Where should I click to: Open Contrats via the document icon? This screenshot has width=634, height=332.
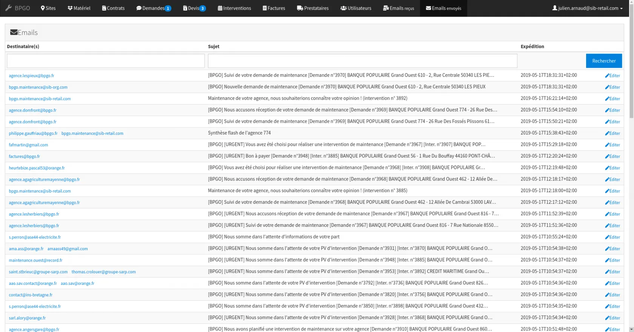(104, 8)
